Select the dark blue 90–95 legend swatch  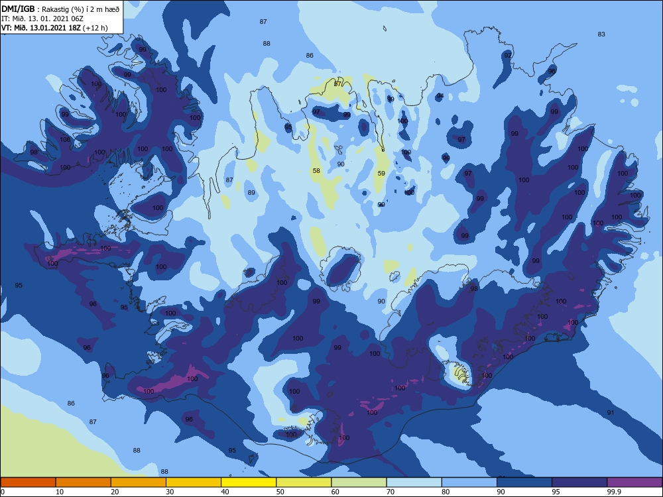524,482
